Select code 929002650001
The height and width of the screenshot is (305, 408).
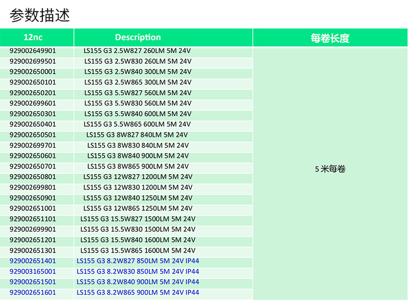point(33,72)
